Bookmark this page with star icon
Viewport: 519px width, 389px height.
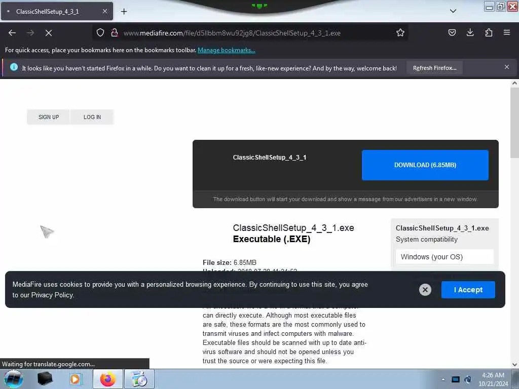point(400,32)
